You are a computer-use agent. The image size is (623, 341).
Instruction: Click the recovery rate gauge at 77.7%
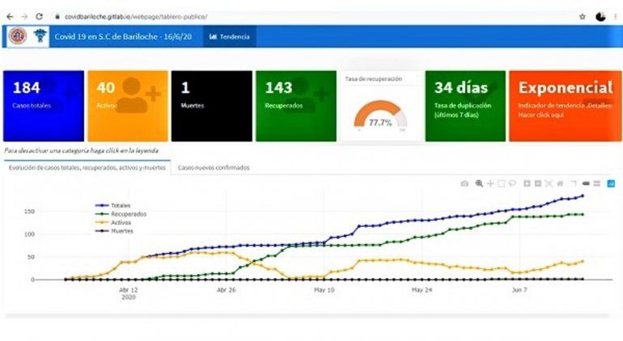click(x=380, y=113)
